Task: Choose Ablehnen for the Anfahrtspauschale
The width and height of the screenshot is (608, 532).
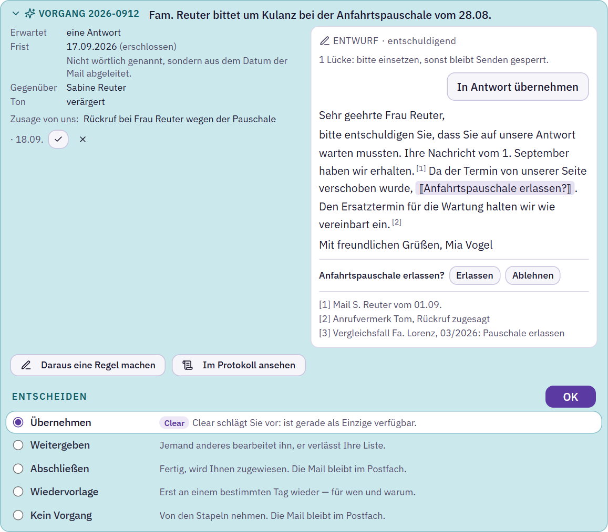Action: (533, 275)
